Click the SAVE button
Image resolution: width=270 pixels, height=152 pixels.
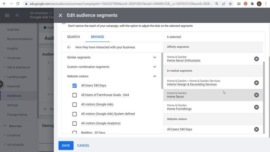(x=66, y=145)
